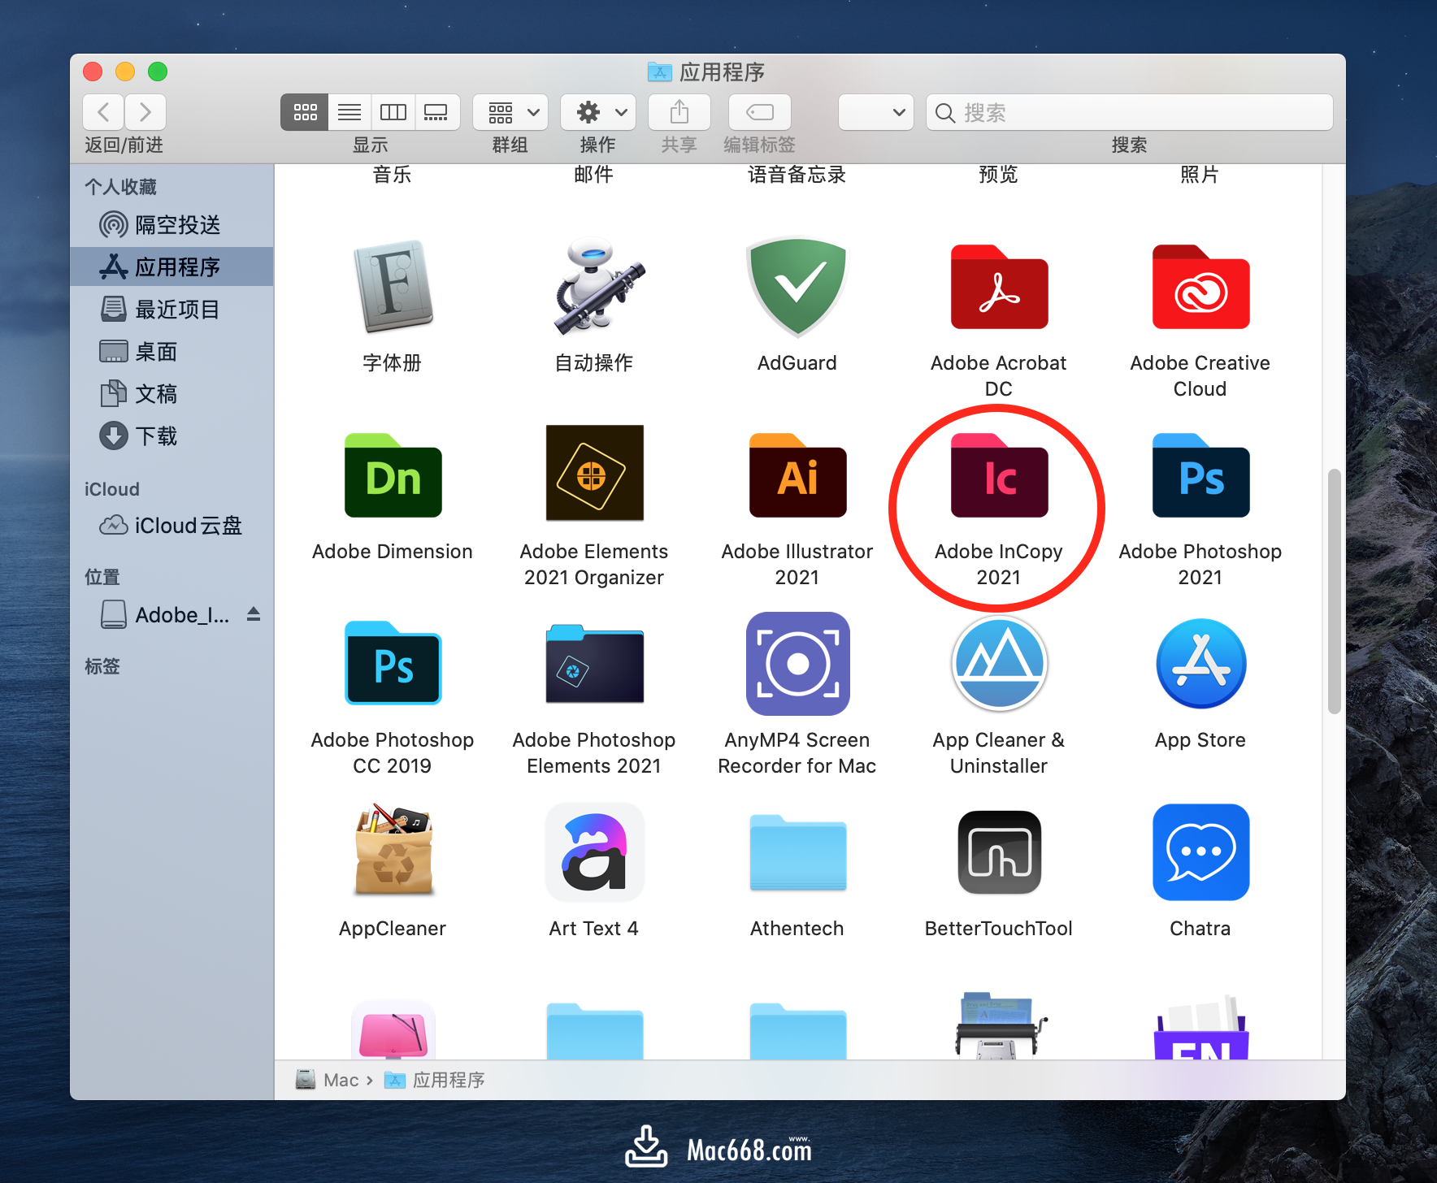The image size is (1437, 1183).
Task: Click the green zoom window button
Action: (158, 71)
